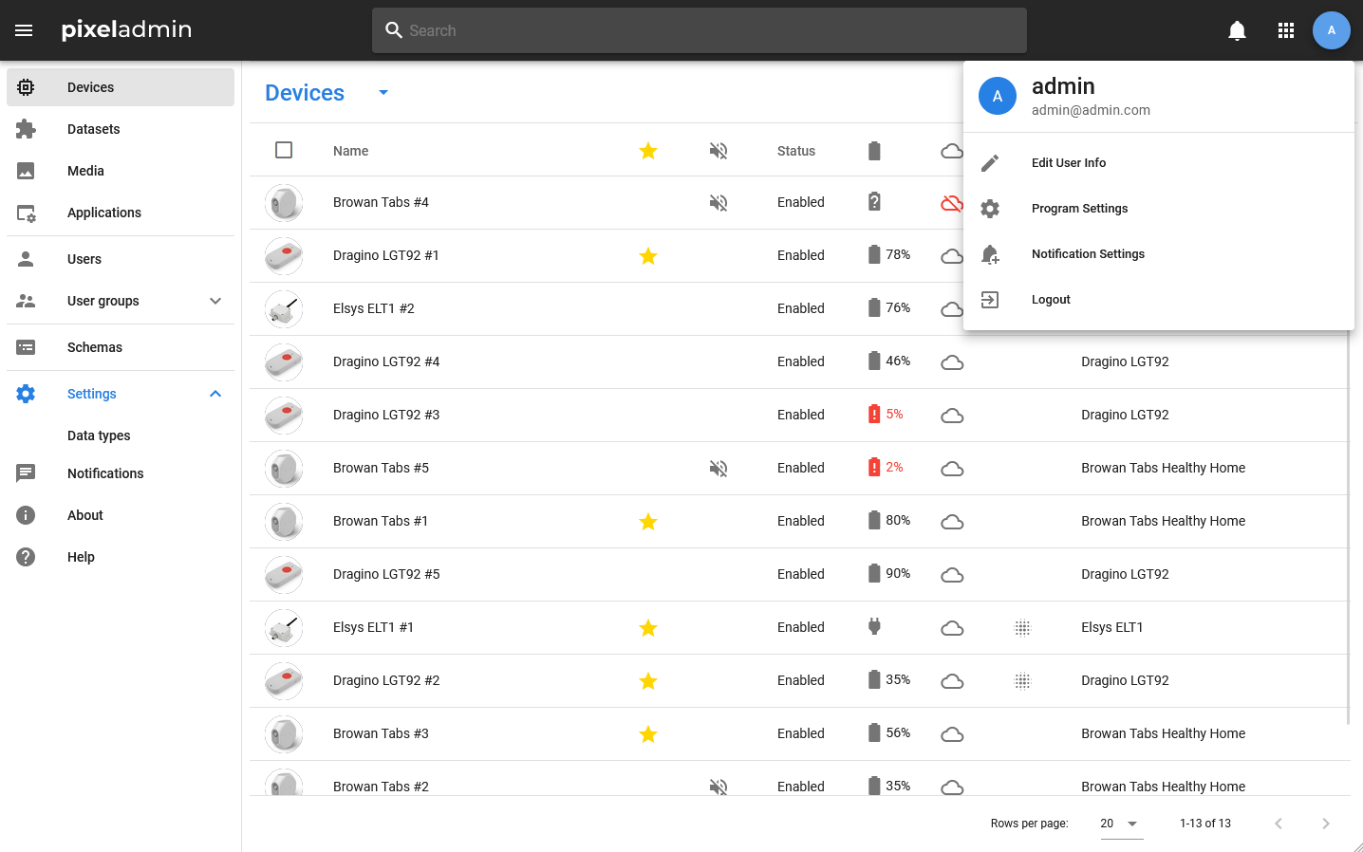Click the red cloud-off icon for Browan Tabs #4
1363x852 pixels.
[x=951, y=203]
